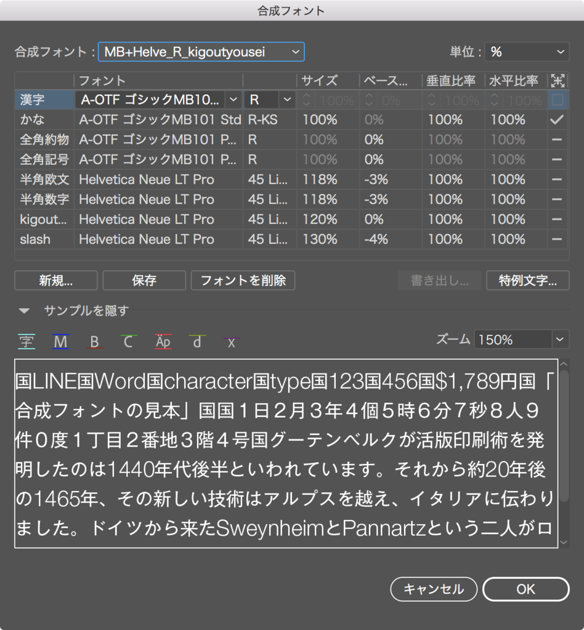Select the かな row label
This screenshot has height=630, width=584.
coord(32,119)
